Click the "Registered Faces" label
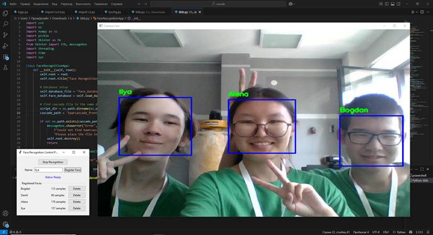Screen dimensions: 433x235 pos(32,183)
